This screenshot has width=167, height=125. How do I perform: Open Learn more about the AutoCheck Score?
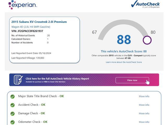pos(124,62)
